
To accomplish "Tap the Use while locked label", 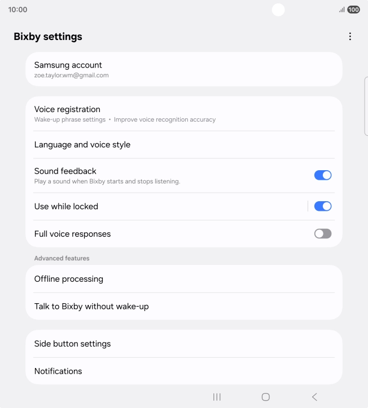I will click(67, 206).
